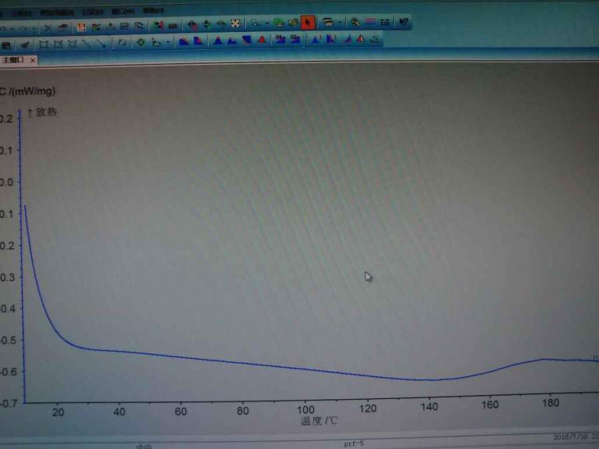Click the prf-5 text in the status bar
Image resolution: width=599 pixels, height=449 pixels.
point(354,444)
